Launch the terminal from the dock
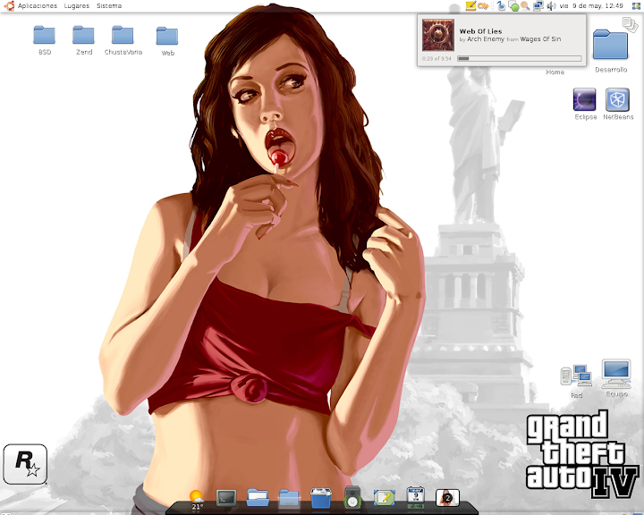This screenshot has width=644, height=515. 226,498
